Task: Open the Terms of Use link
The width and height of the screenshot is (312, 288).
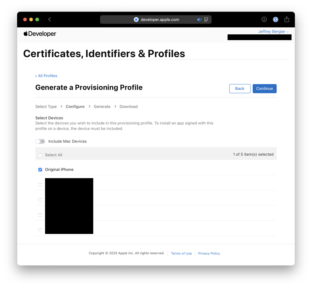Action: coord(181,253)
